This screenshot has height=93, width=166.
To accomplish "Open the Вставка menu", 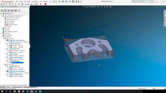I will [29, 1].
